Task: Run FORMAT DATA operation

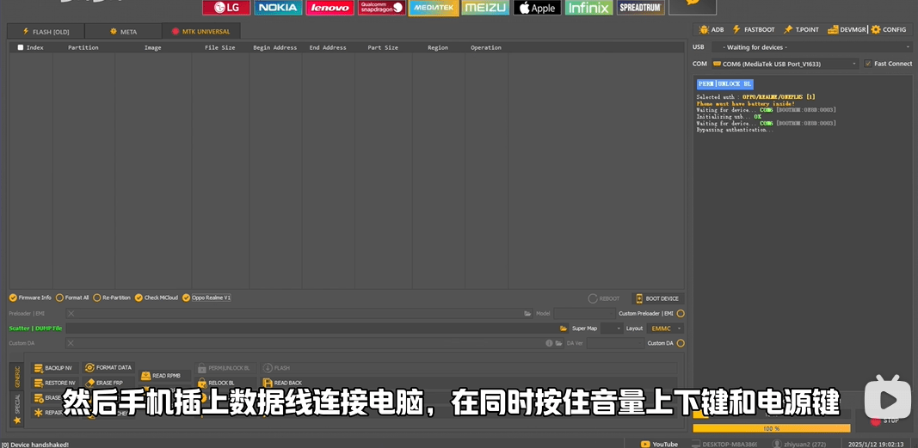Action: click(109, 367)
